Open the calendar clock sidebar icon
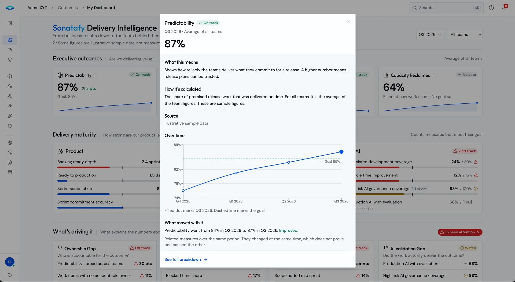The width and height of the screenshot is (515, 282). [10, 162]
